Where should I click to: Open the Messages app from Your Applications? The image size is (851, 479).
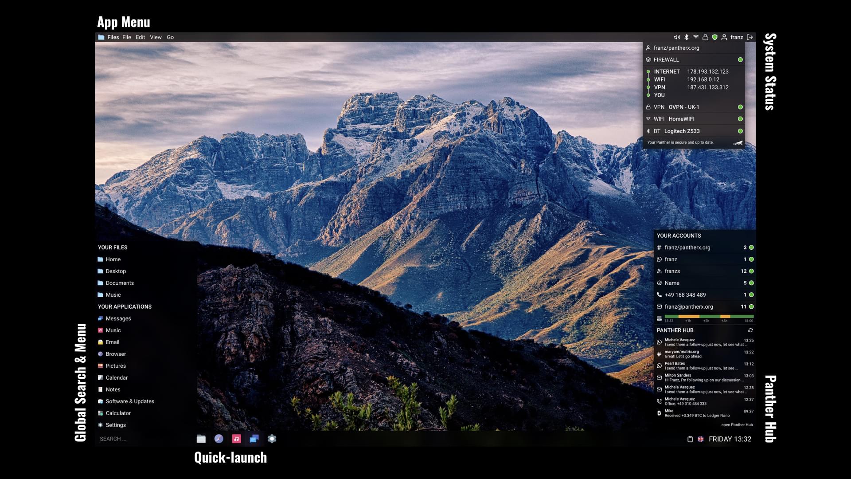pyautogui.click(x=118, y=318)
